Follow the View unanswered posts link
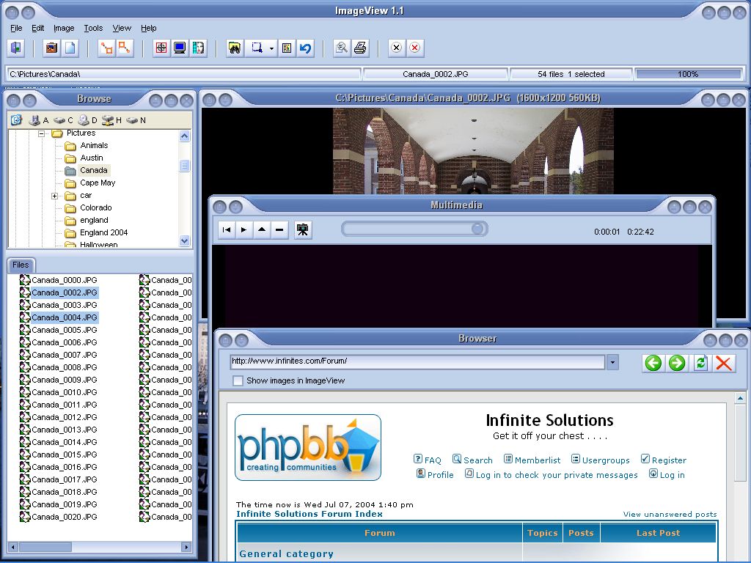 670,514
